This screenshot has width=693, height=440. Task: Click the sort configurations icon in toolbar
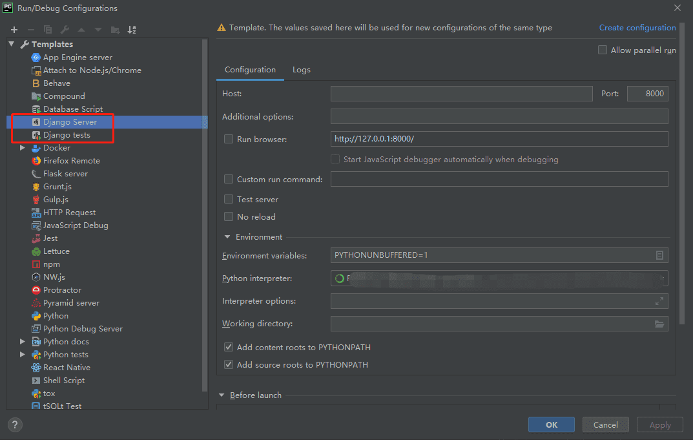coord(132,30)
